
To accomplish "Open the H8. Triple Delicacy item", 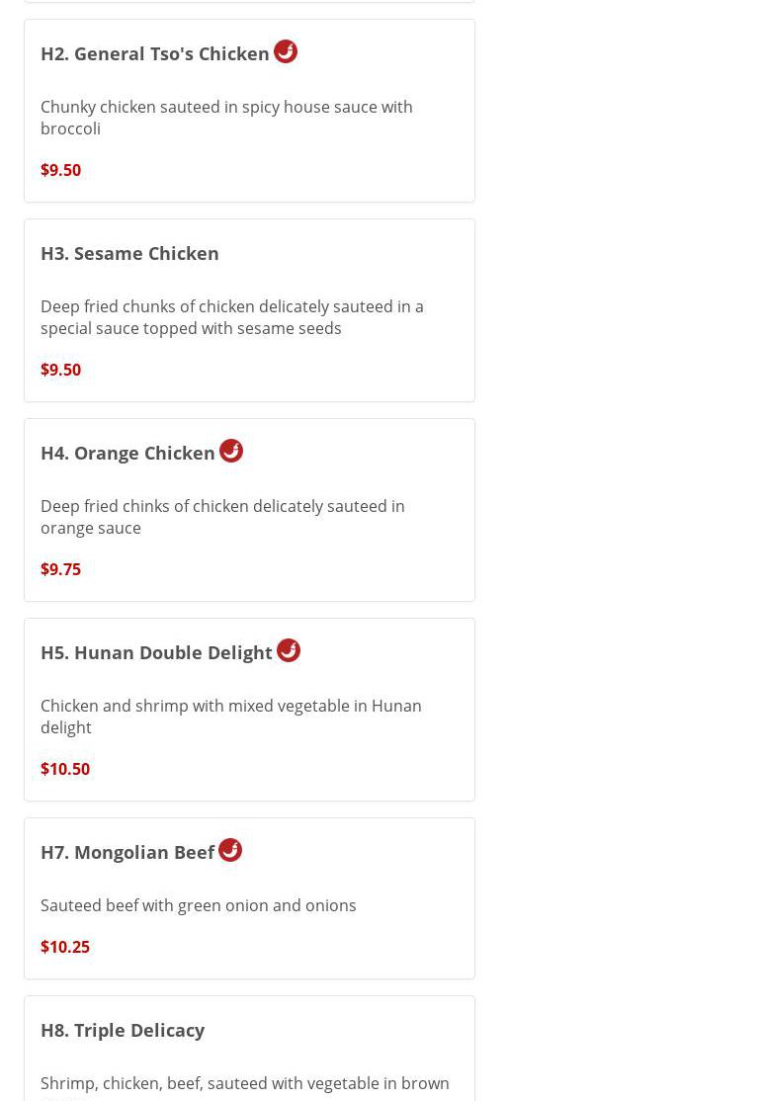I will pos(123,1030).
